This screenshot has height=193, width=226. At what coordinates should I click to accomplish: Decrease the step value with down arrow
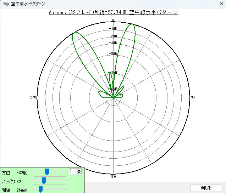coord(79,173)
